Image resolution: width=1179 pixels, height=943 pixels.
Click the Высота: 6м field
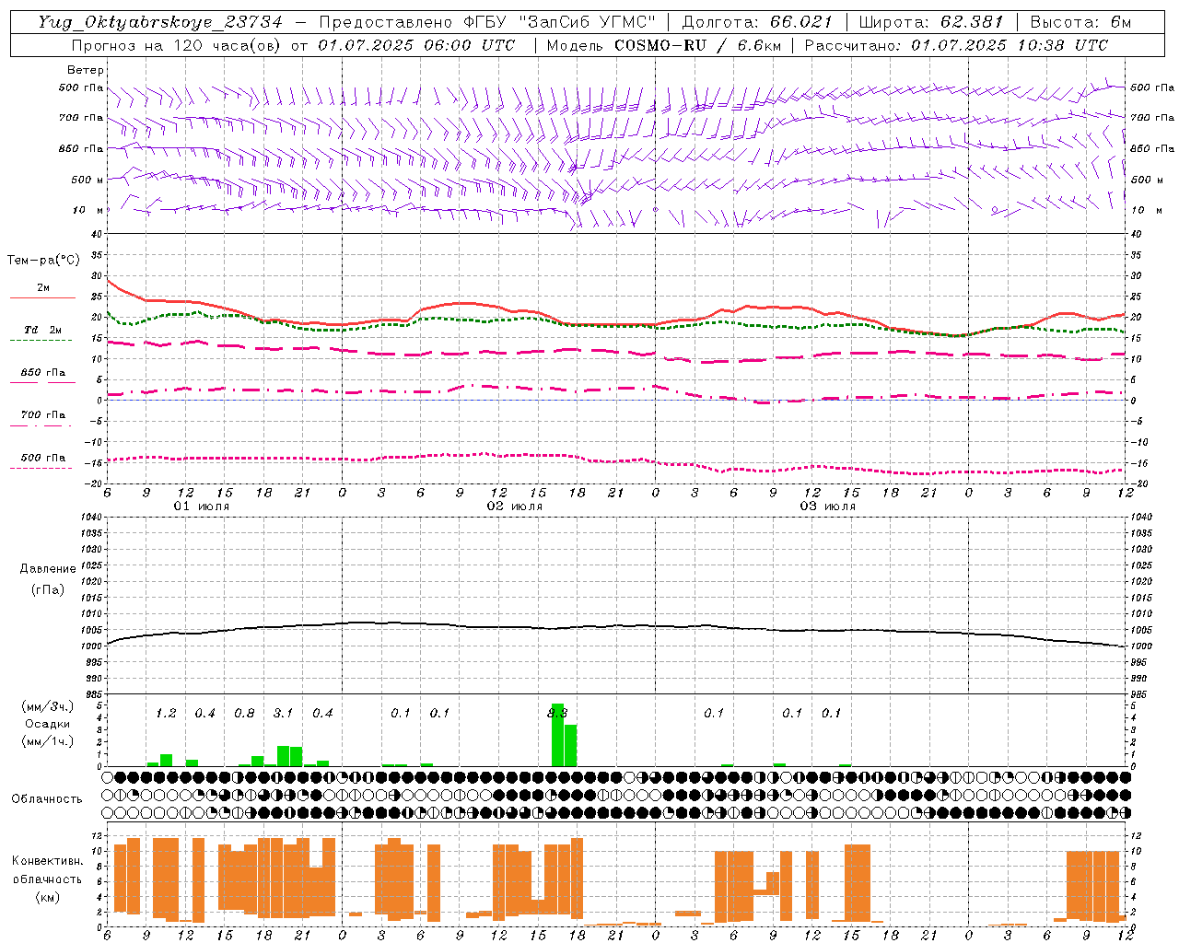point(1080,22)
